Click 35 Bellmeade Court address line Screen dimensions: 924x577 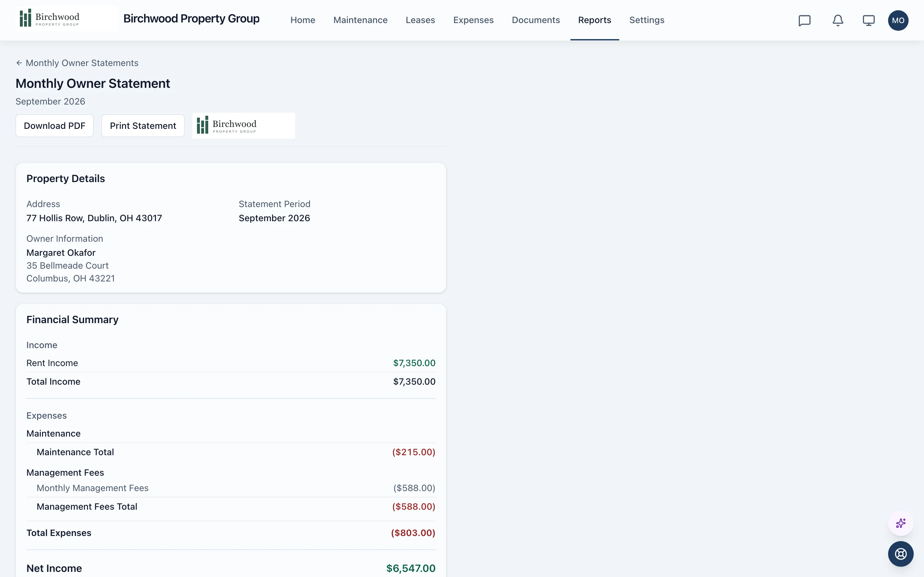coord(68,266)
